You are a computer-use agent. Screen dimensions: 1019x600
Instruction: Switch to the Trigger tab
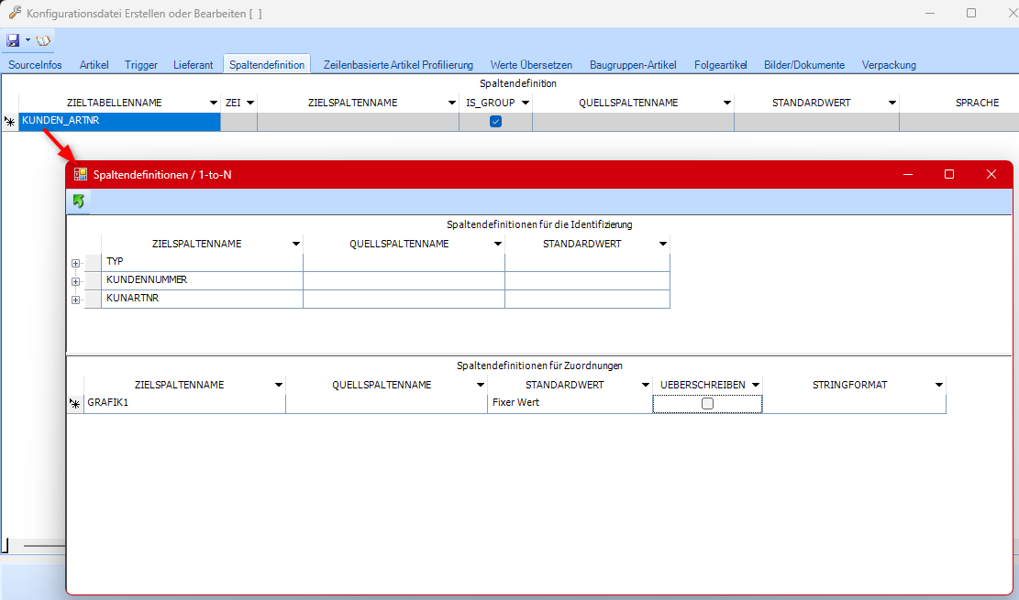(141, 65)
